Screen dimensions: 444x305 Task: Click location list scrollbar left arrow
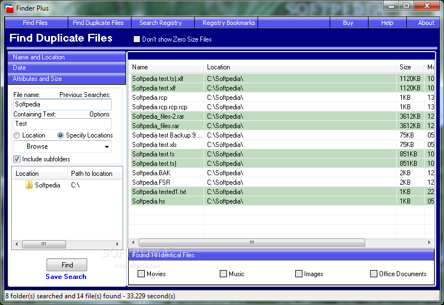(x=17, y=244)
